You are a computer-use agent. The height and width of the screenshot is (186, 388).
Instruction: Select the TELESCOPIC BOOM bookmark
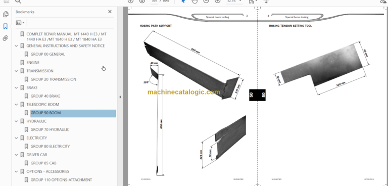point(42,105)
